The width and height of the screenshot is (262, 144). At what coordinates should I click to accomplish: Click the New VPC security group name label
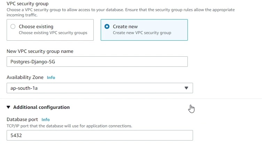40,51
